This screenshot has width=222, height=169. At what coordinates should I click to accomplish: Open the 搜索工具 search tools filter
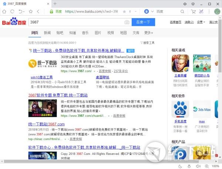pos(147,43)
